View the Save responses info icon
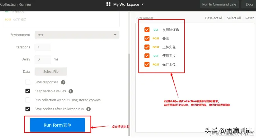The image size is (256, 138). (63, 82)
